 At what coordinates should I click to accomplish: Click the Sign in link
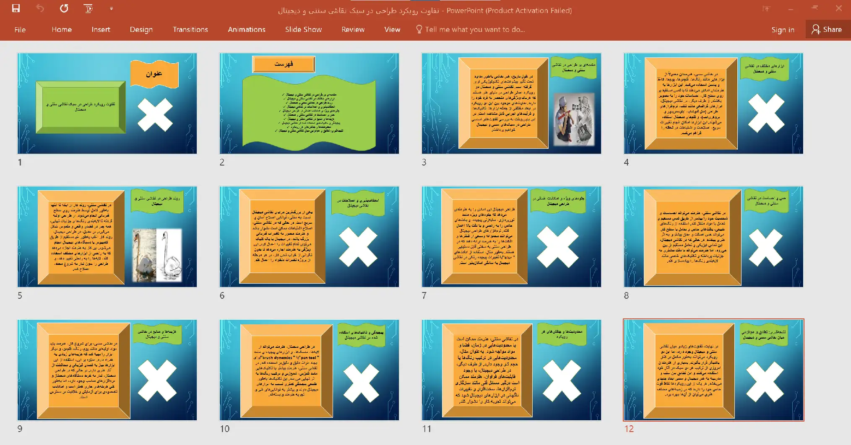tap(783, 30)
